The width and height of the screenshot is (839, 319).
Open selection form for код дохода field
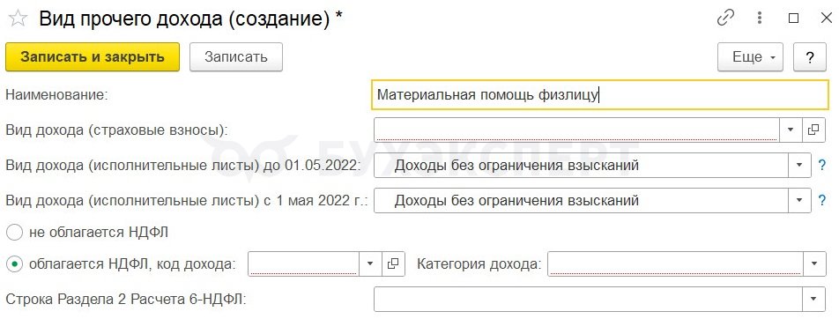click(x=393, y=263)
